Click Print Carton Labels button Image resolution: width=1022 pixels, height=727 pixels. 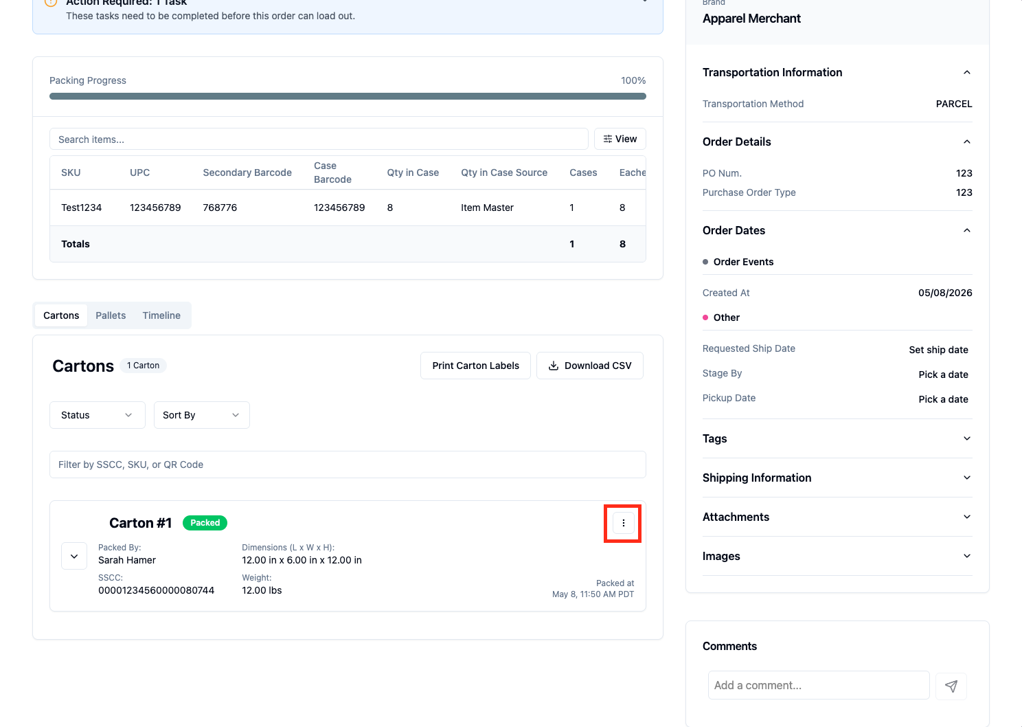pos(475,366)
